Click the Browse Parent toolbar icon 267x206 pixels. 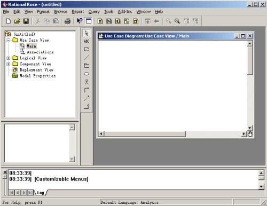(147, 21)
